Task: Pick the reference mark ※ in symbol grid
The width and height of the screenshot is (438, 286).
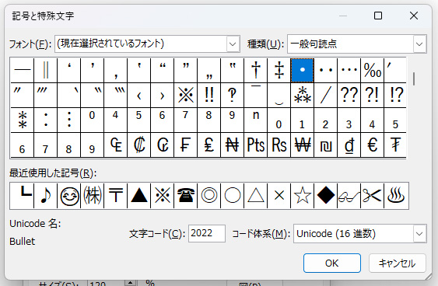Action: [185, 95]
